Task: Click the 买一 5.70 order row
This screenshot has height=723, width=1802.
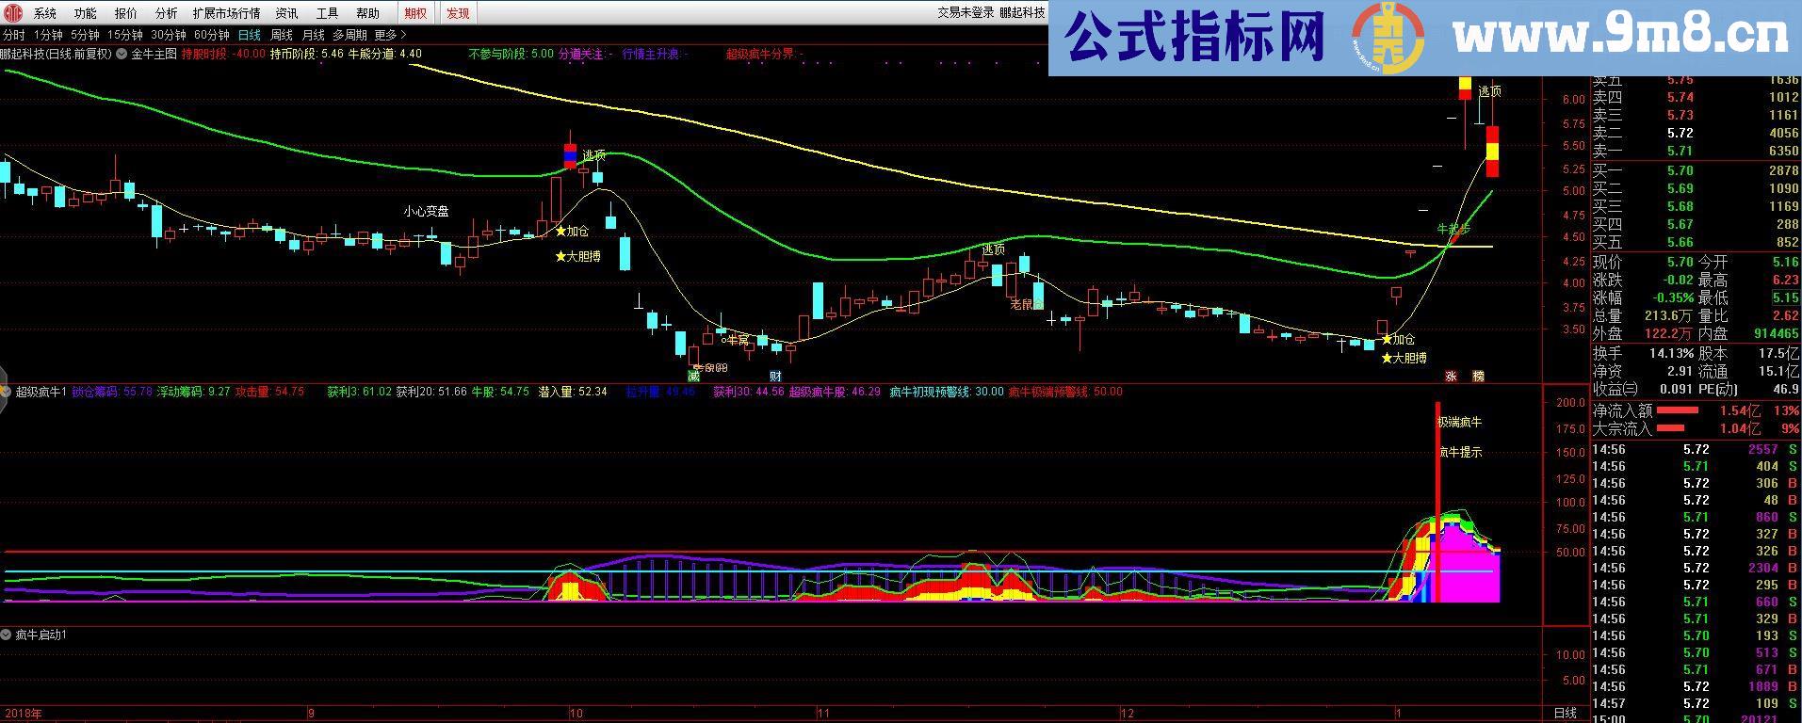Action: (1696, 170)
